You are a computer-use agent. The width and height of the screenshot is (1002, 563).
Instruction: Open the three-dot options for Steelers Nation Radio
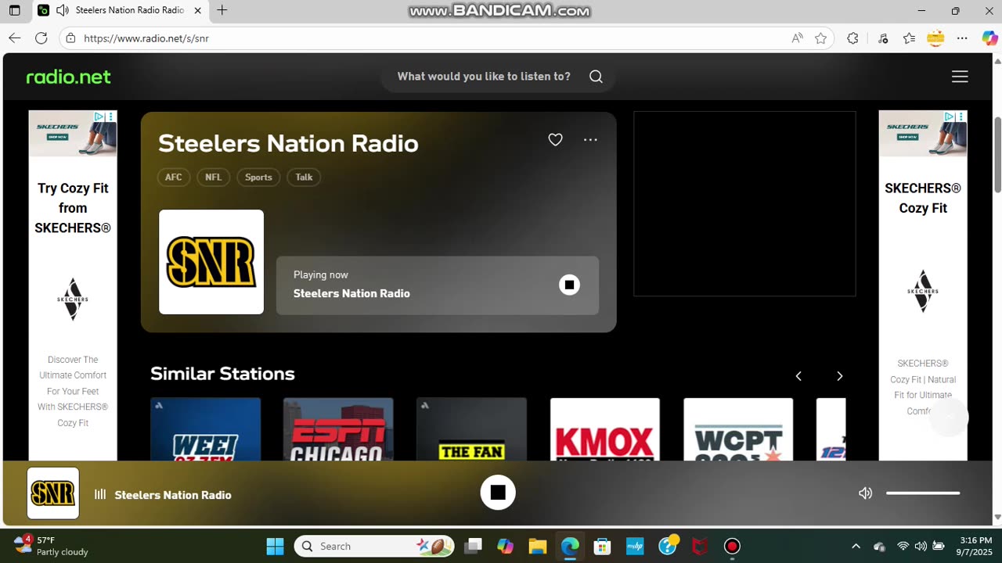(x=590, y=140)
